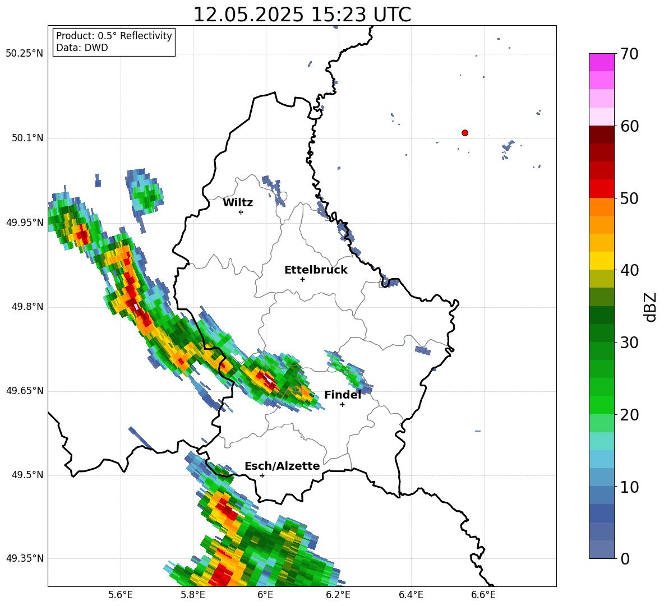Click the 5.6°E longitude label
Image resolution: width=664 pixels, height=606 pixels.
[x=121, y=595]
